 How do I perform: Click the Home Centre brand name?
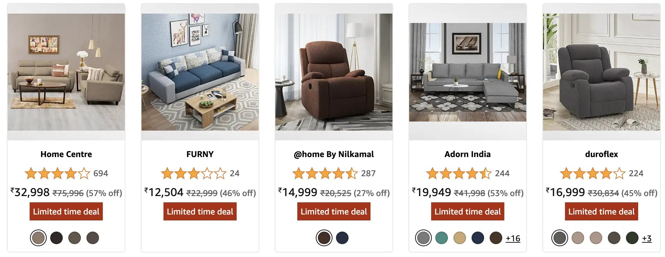coord(66,154)
